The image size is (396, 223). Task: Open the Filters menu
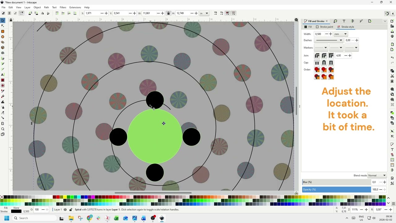(x=63, y=7)
